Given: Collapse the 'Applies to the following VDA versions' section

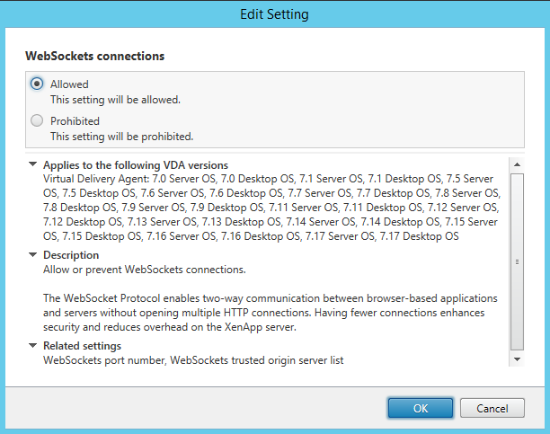Looking at the screenshot, I should point(32,164).
